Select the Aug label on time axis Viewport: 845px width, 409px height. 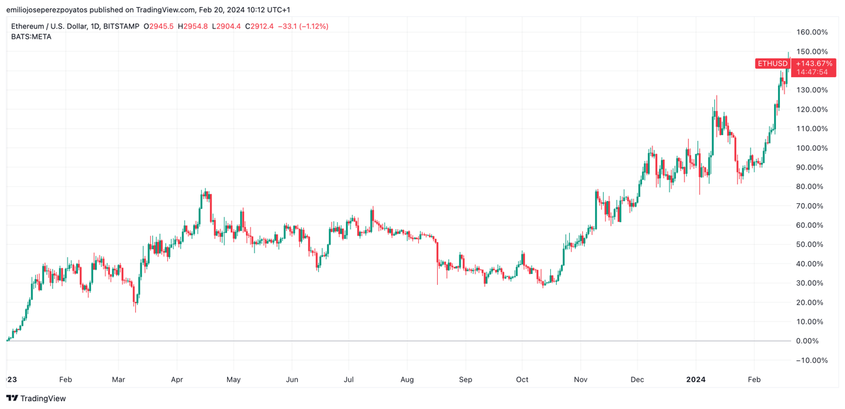click(407, 379)
